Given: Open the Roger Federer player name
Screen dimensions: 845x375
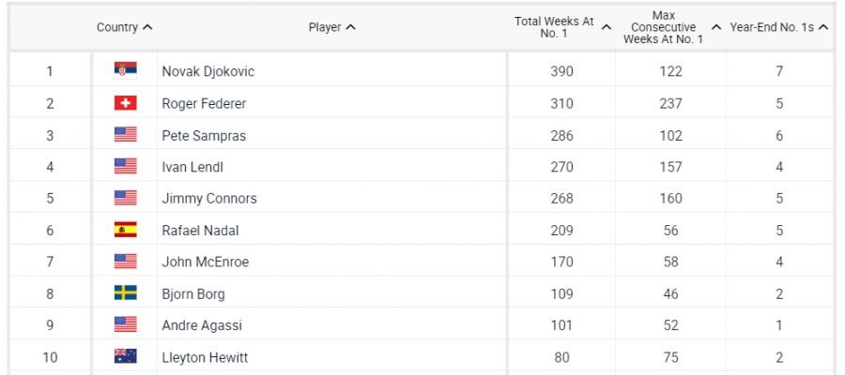Looking at the screenshot, I should (204, 103).
